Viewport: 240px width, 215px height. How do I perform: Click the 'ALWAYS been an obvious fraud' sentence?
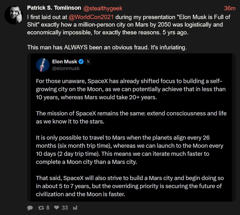(x=107, y=47)
